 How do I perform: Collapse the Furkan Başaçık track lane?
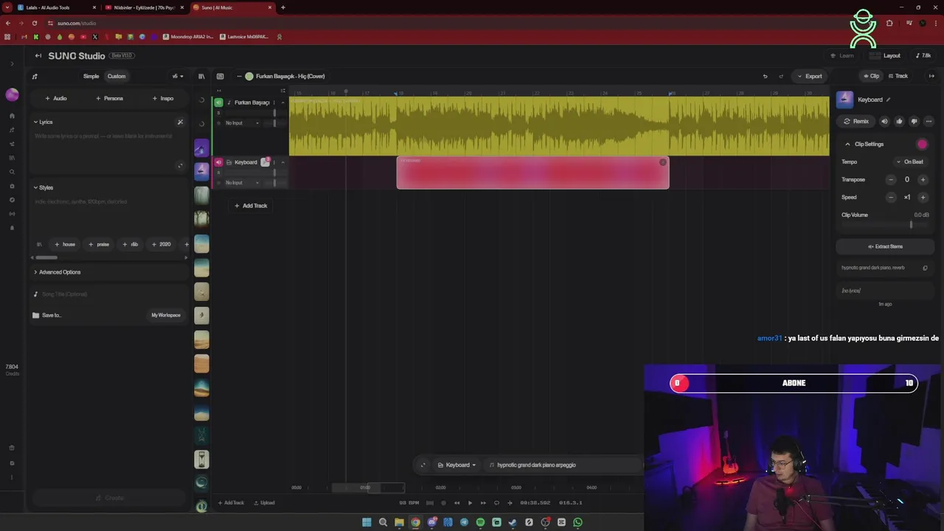(282, 103)
